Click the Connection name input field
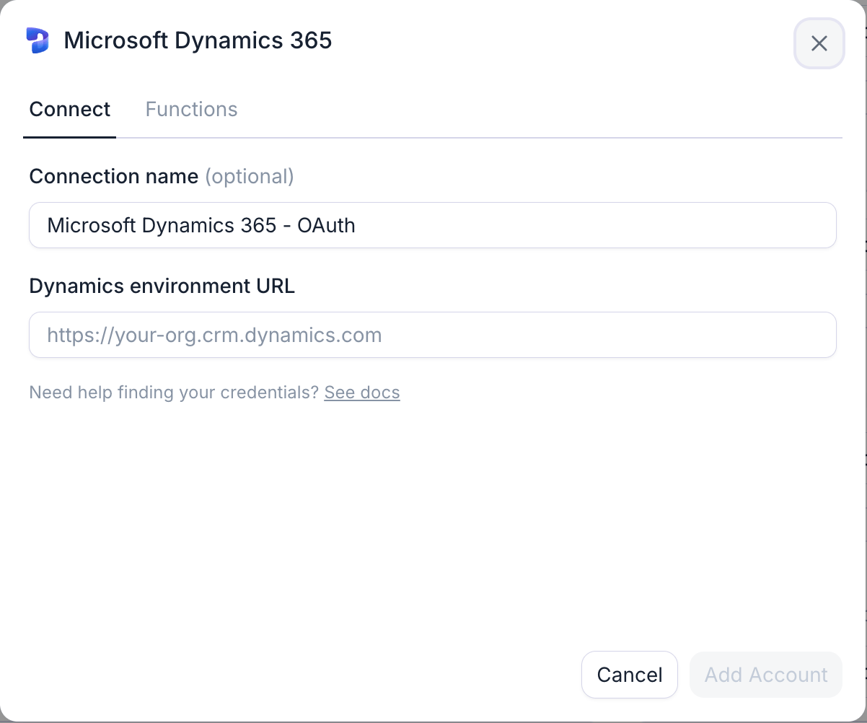This screenshot has height=723, width=867. click(x=433, y=225)
